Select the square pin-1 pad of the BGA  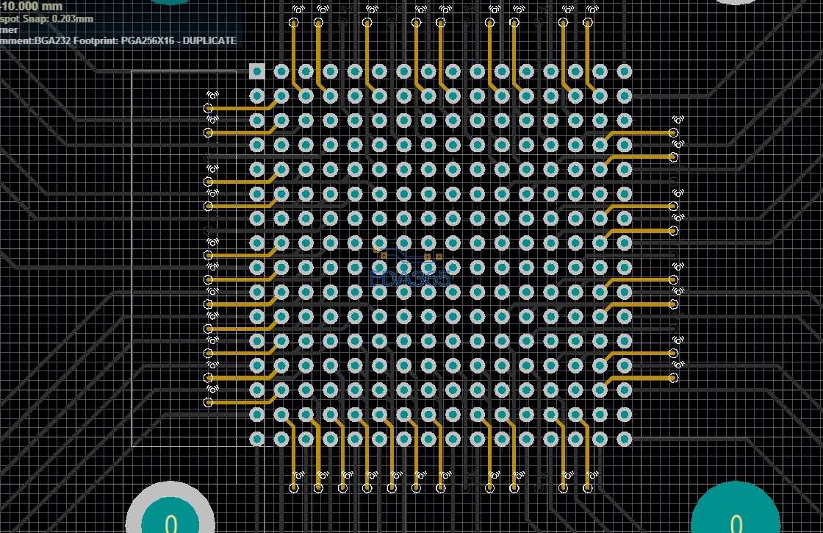[x=256, y=71]
